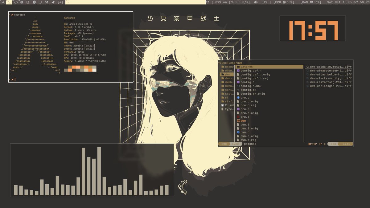The image size is (370, 208).
Task: Click the neofetch color palette blocks
Action: 80,68
